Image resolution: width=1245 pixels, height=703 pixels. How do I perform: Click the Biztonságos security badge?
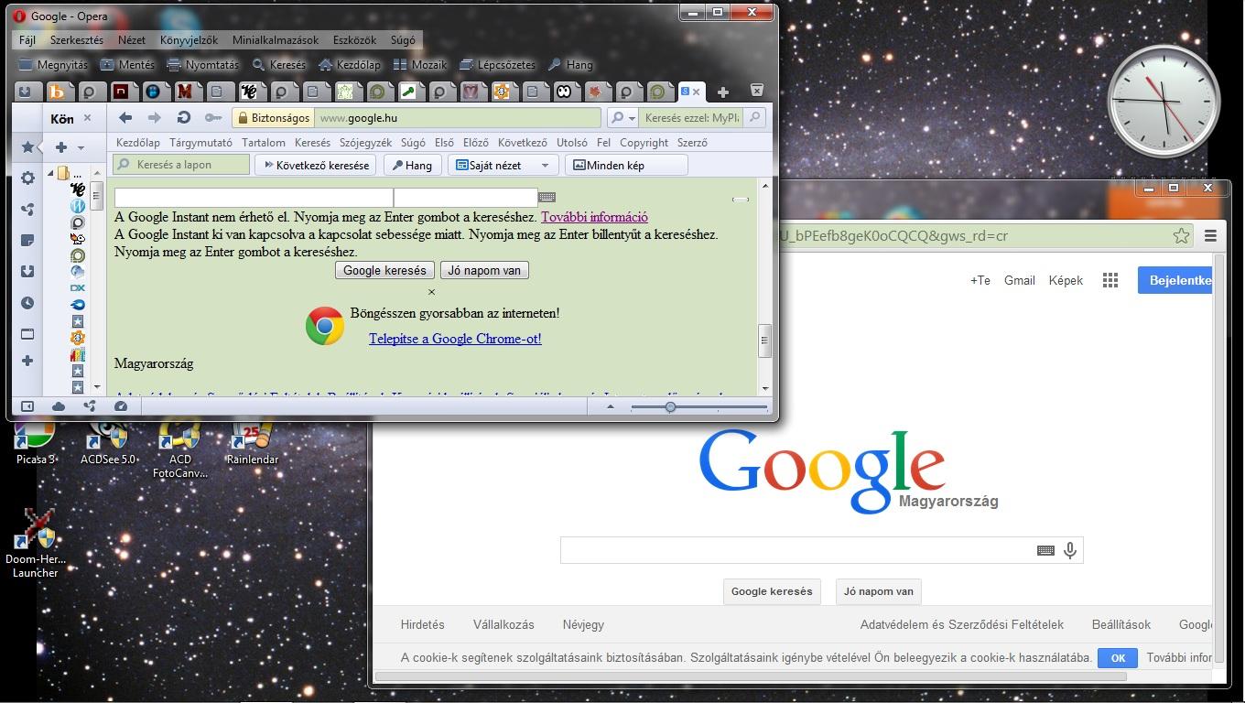[x=273, y=117]
